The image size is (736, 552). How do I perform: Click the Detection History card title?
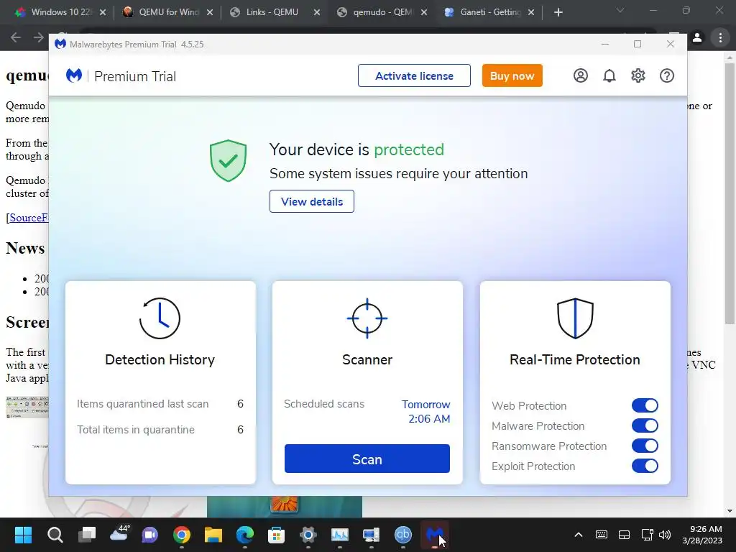point(160,359)
